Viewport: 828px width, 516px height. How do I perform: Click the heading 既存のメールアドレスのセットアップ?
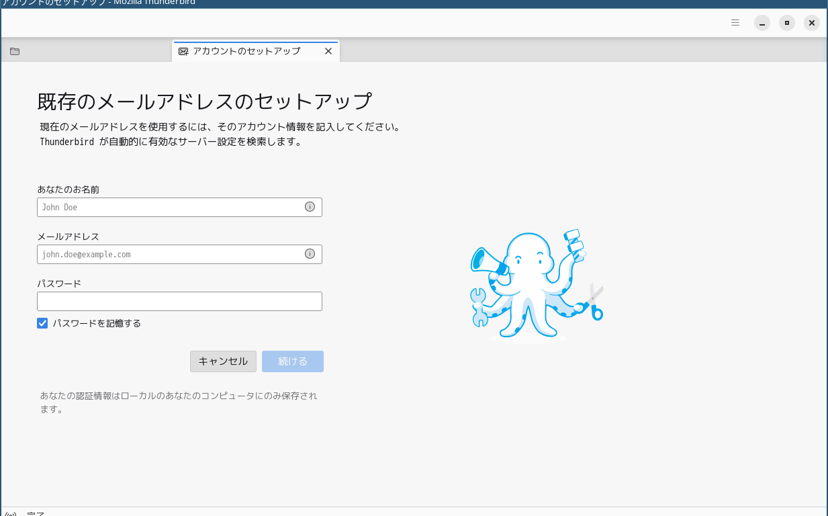(204, 101)
